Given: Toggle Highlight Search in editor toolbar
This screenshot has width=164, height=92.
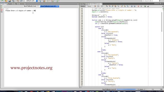Looking at the screenshot, I should point(115,6).
